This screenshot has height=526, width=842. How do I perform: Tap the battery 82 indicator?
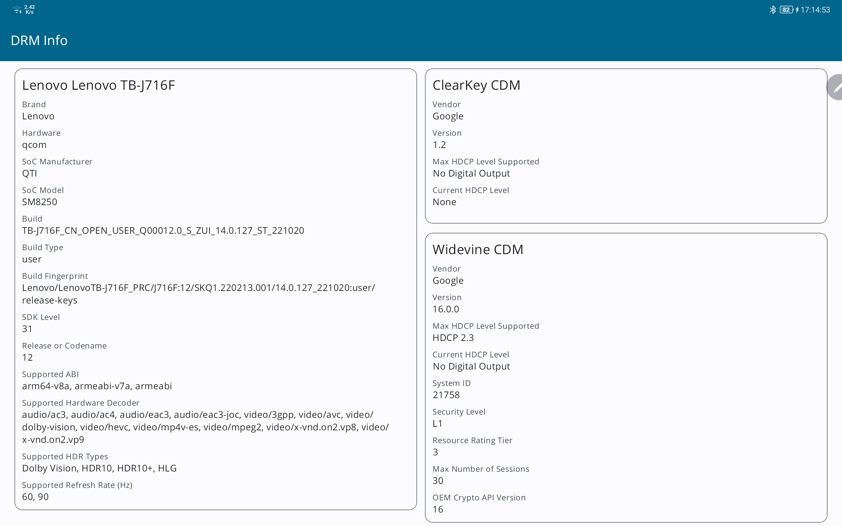786,10
